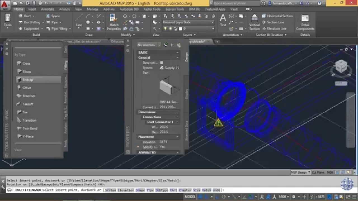Open the Unsaved Layer State dropdown
Screen dimensions: 358x201
pos(188,22)
